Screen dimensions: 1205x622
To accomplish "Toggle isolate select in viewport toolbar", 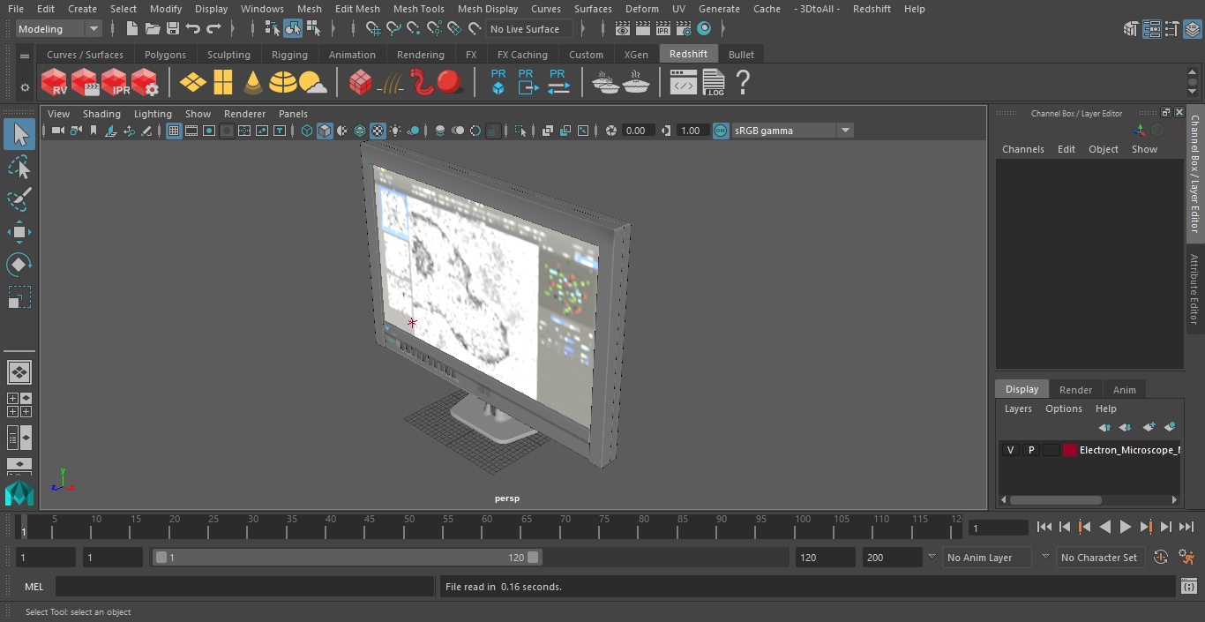I will (520, 131).
